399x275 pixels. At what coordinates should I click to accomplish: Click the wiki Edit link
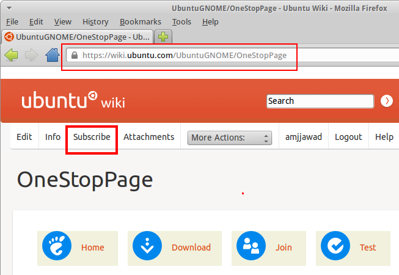click(x=24, y=137)
